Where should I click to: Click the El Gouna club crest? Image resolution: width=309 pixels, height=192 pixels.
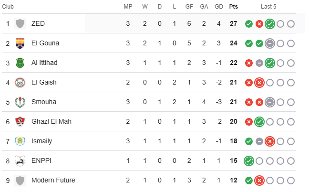(20, 43)
